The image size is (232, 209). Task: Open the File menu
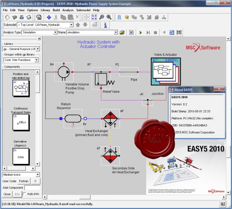5,10
